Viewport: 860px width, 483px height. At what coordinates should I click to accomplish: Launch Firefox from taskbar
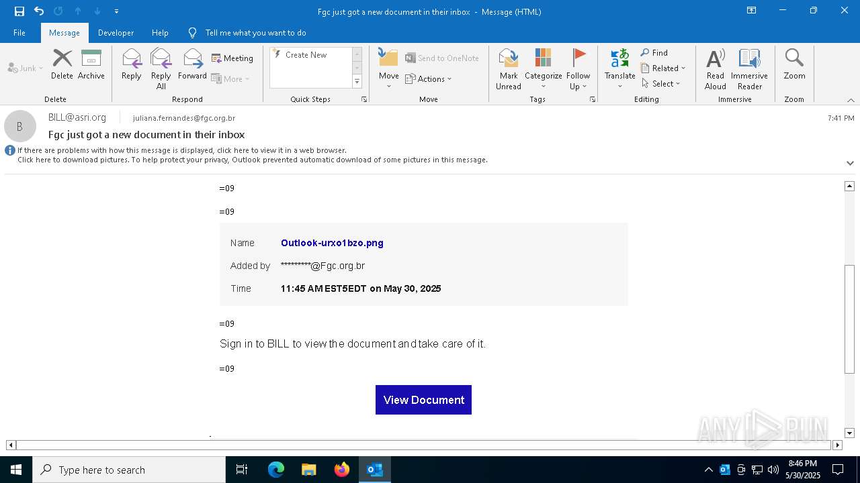tap(342, 470)
